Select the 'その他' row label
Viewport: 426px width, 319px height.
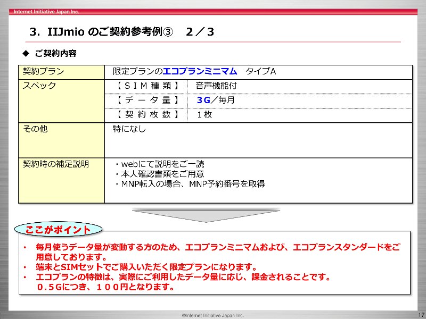(x=35, y=129)
